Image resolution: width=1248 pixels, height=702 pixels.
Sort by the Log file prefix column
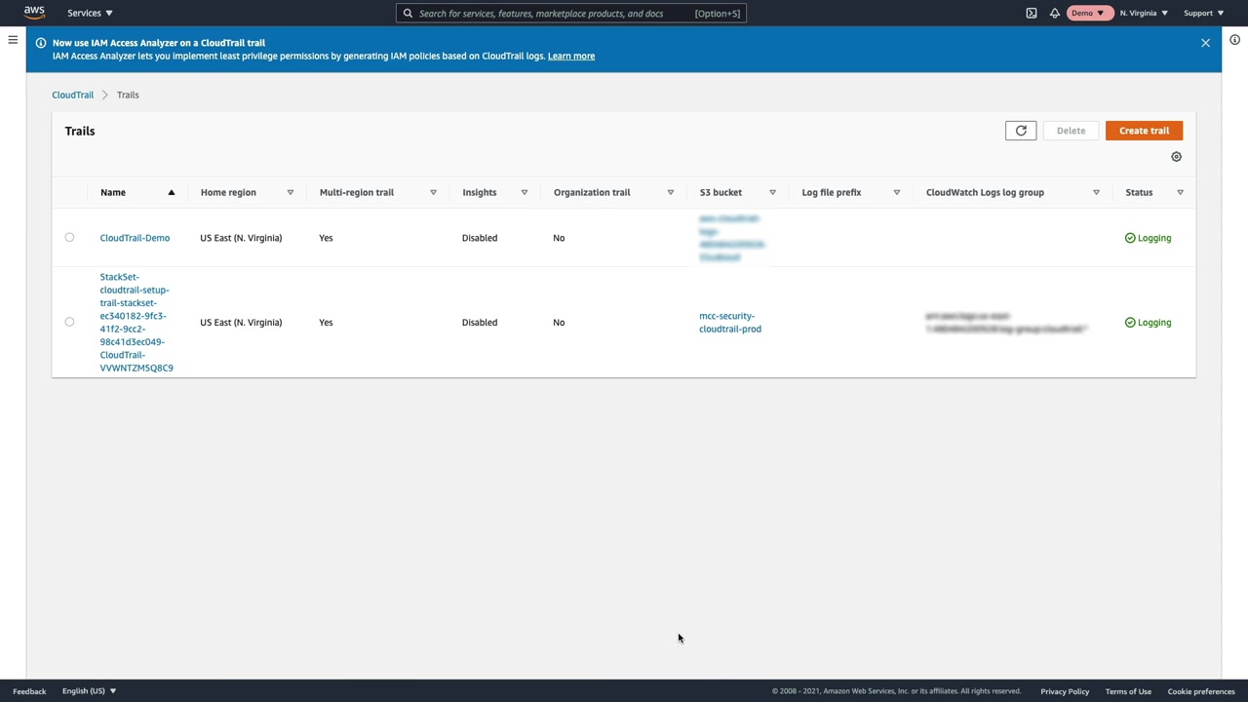pyautogui.click(x=896, y=192)
